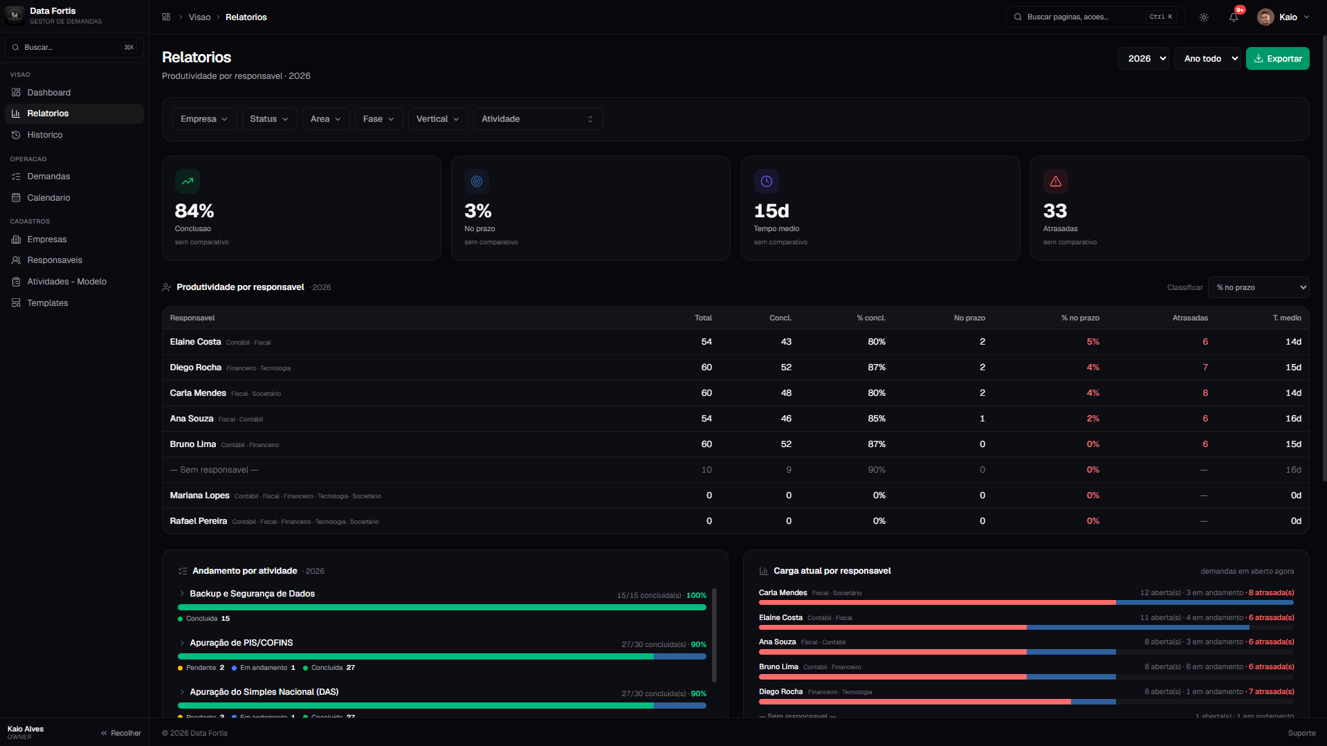Open the 2026 year dropdown
Image resolution: width=1327 pixels, height=746 pixels.
[1144, 59]
